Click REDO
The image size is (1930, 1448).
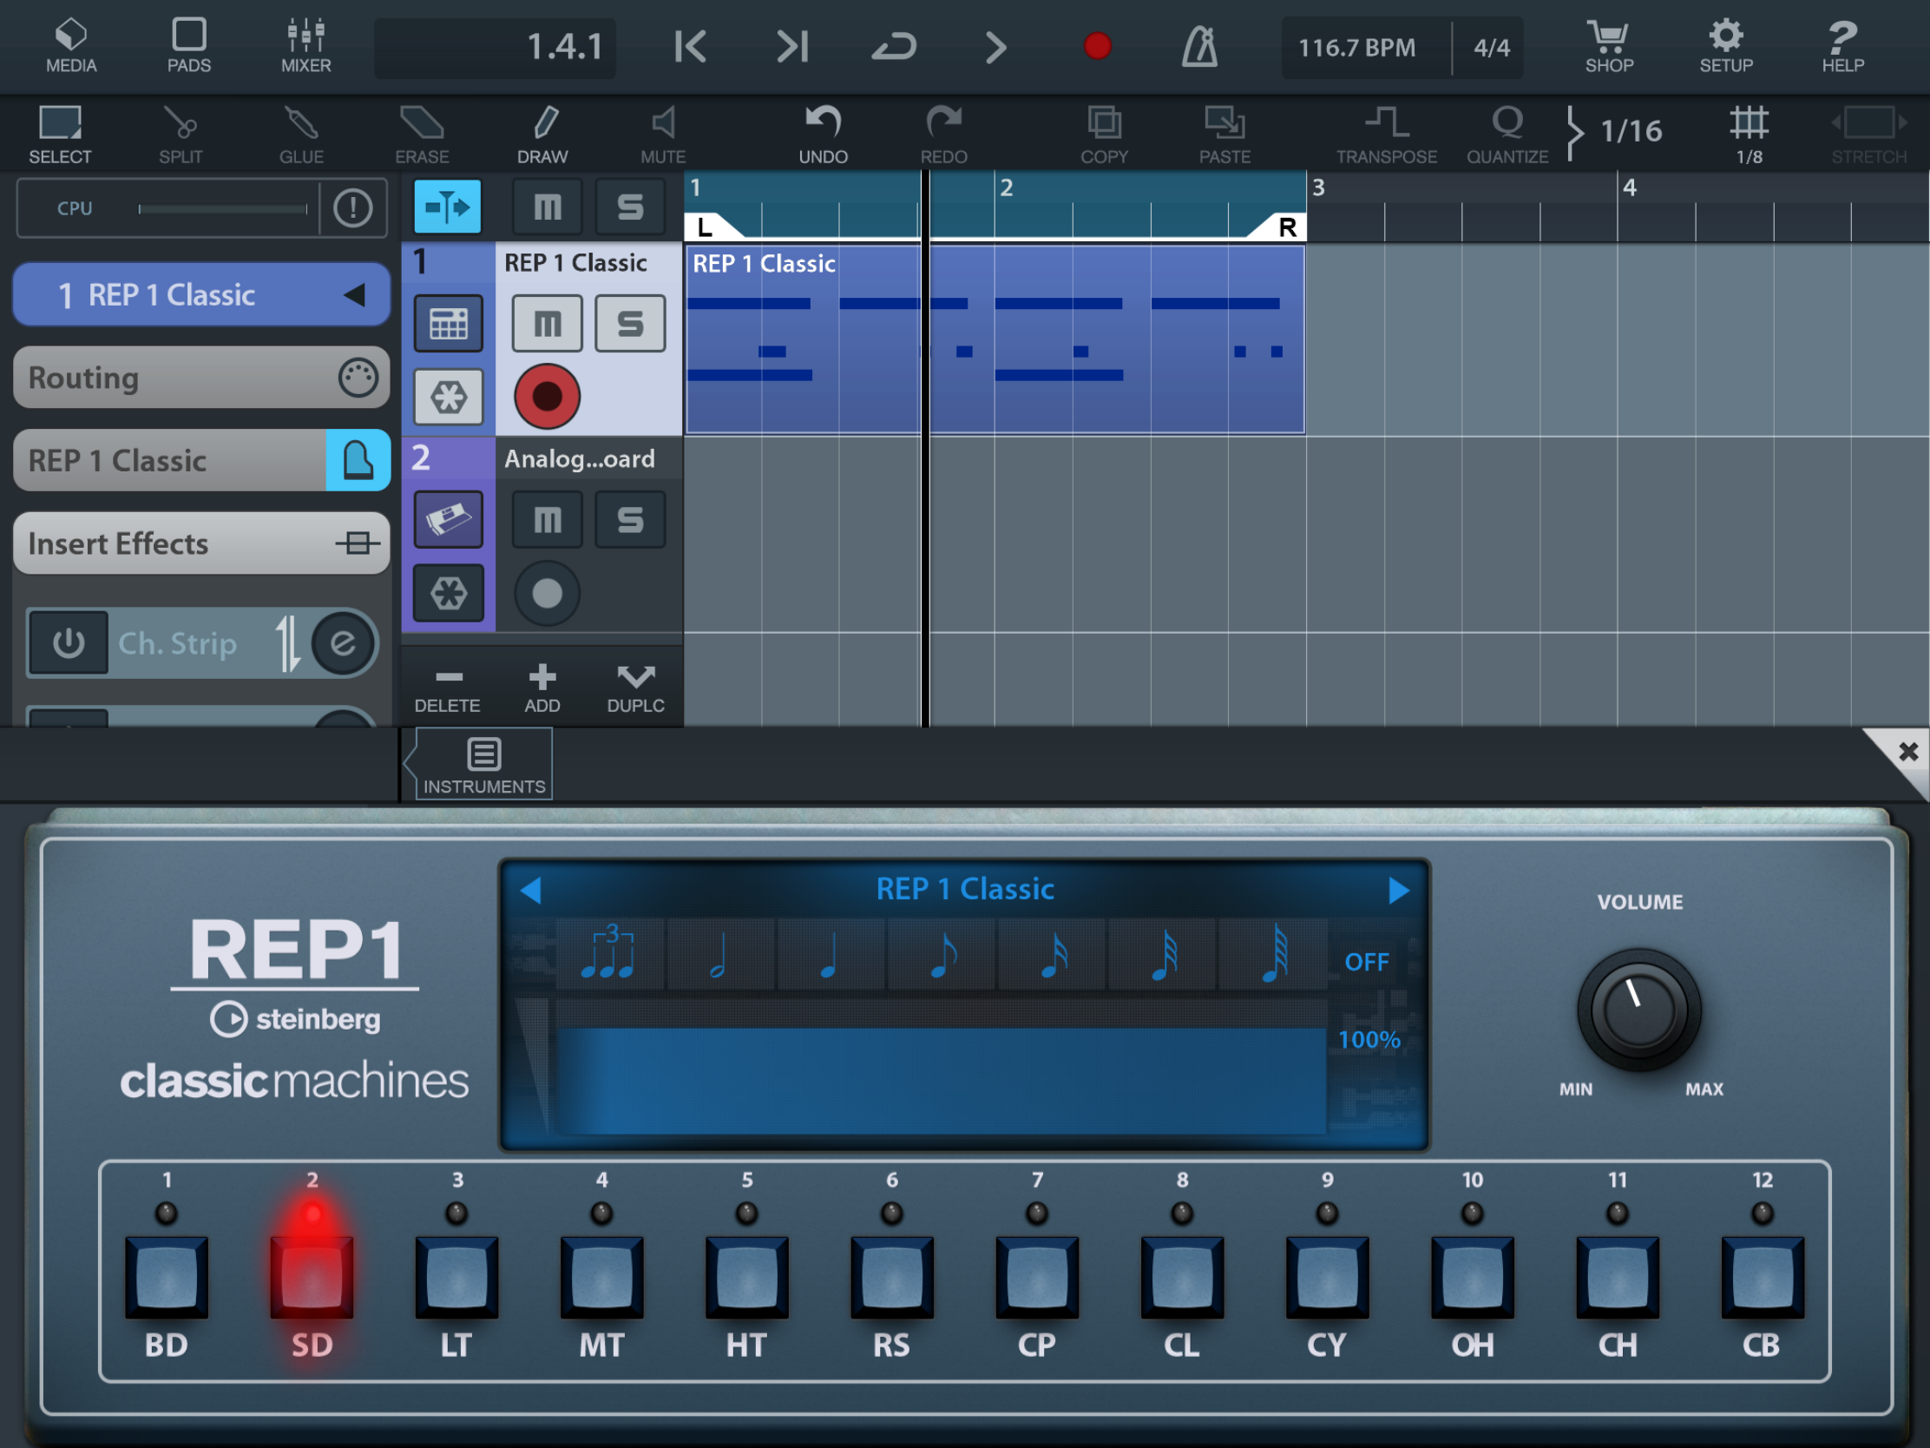click(943, 134)
